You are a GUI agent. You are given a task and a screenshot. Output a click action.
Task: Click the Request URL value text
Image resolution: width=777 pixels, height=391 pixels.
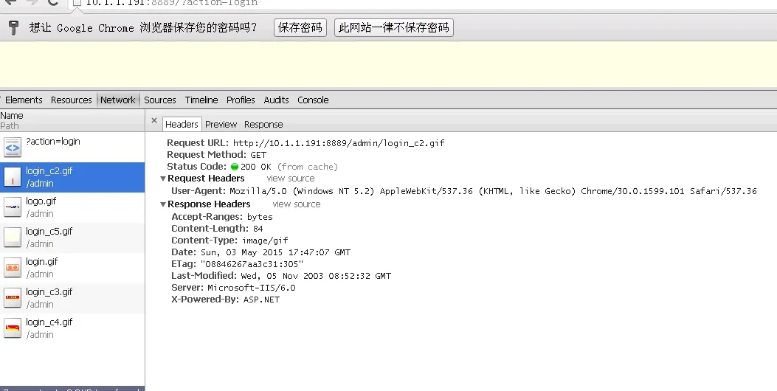tap(339, 143)
